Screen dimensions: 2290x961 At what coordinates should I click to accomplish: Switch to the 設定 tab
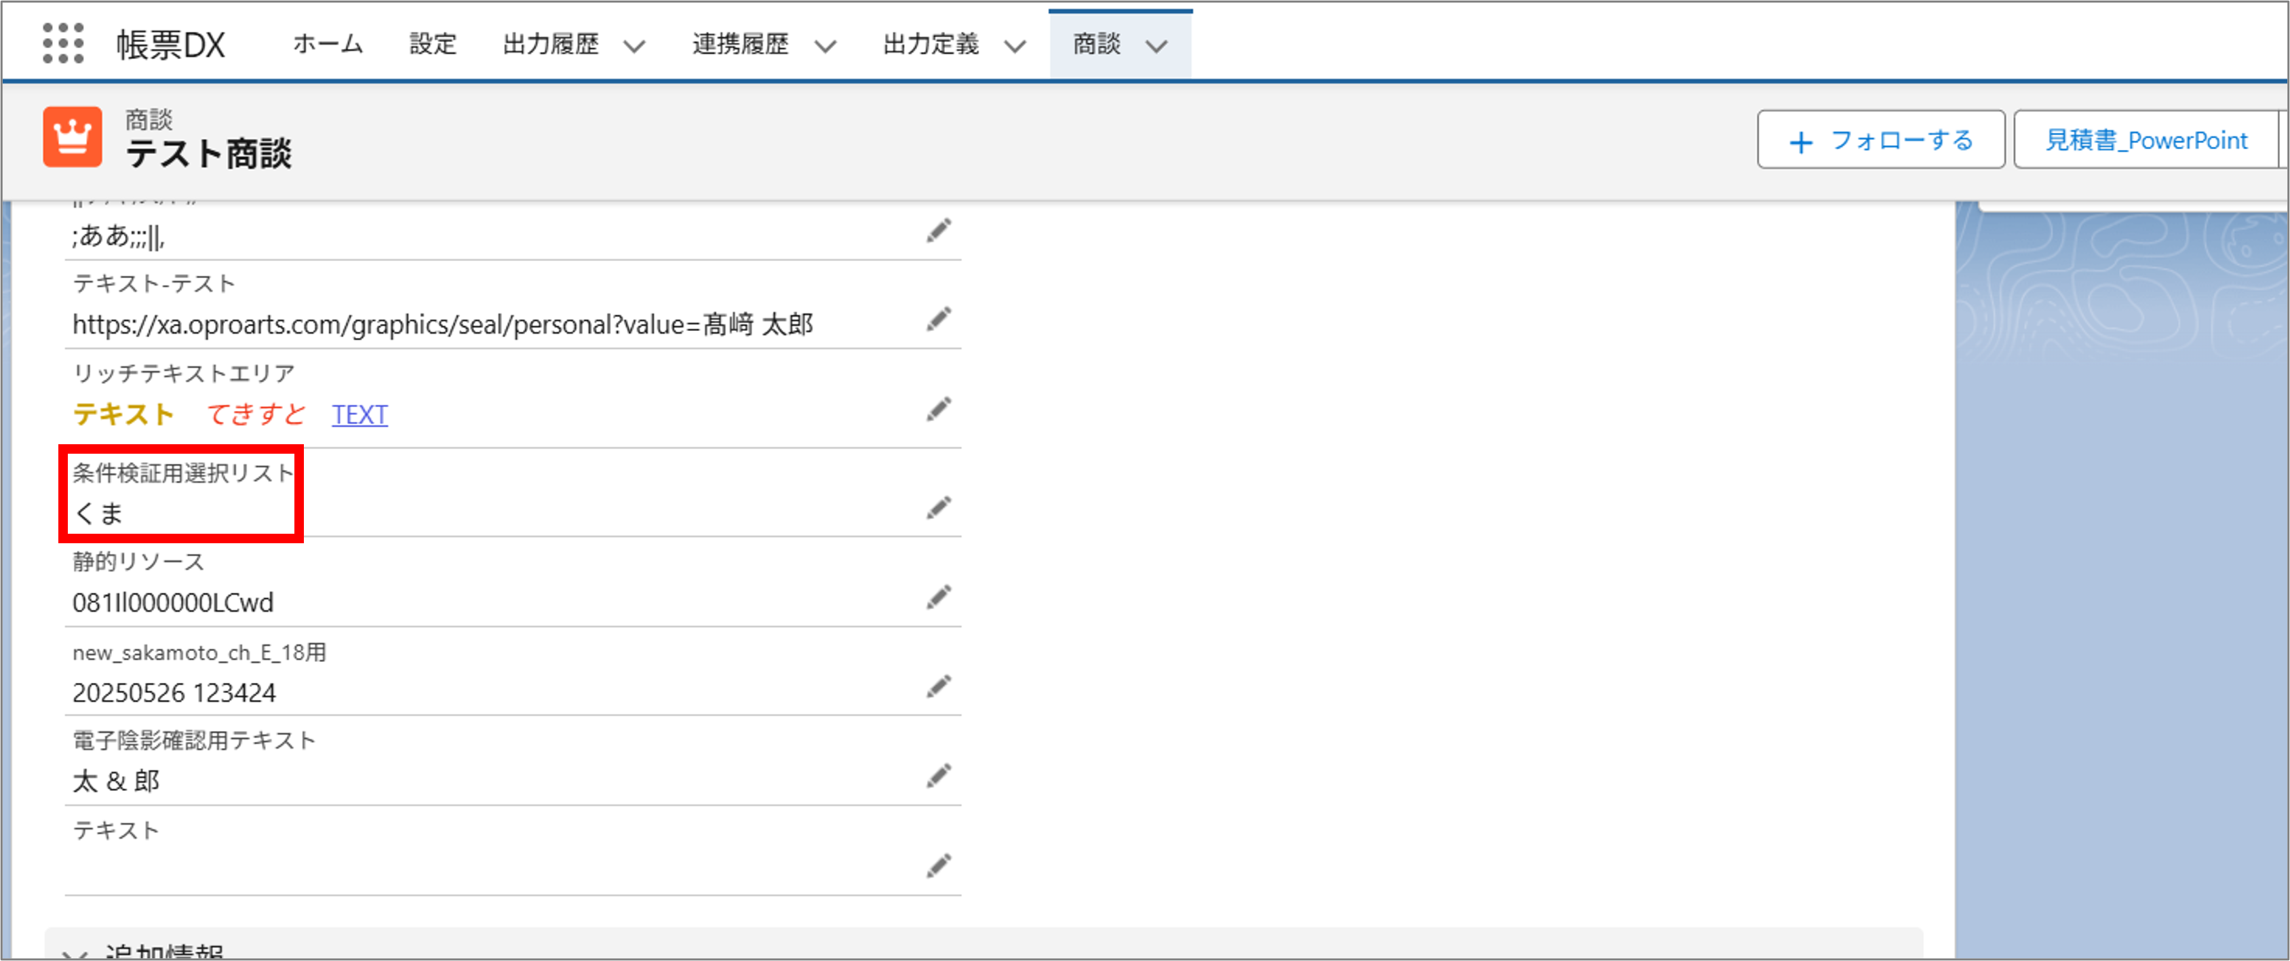pos(433,43)
